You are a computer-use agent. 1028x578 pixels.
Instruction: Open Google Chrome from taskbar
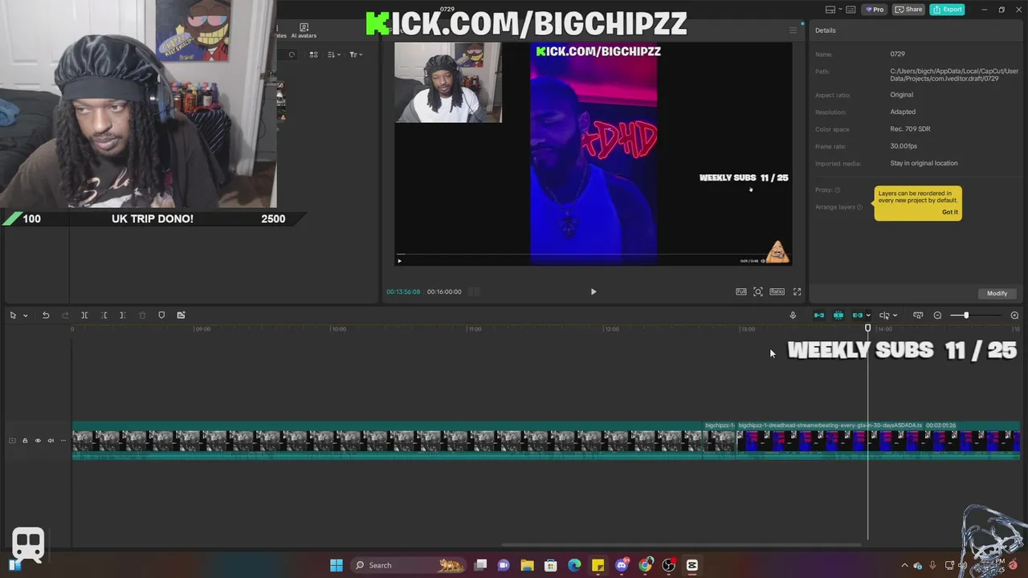click(x=645, y=565)
